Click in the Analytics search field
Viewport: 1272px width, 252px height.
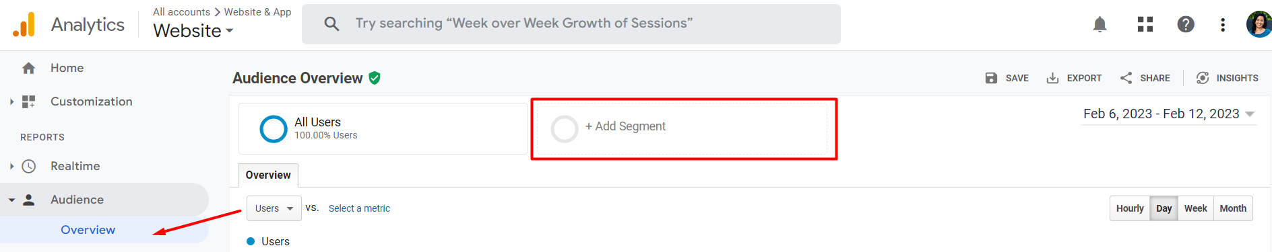click(x=571, y=24)
